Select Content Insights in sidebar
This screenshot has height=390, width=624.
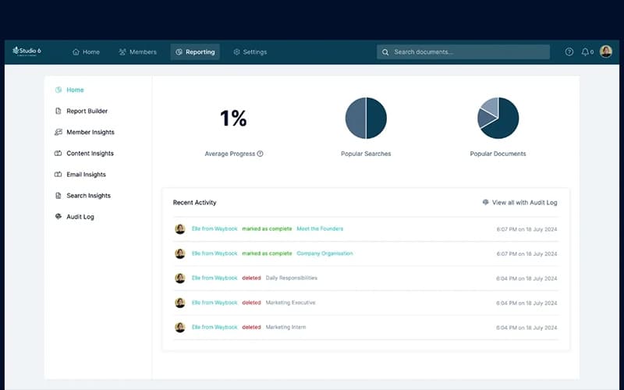90,154
